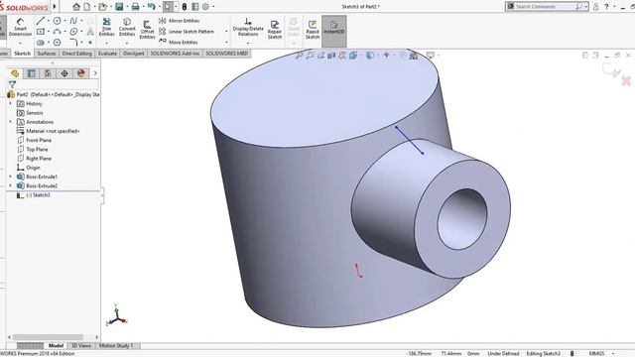This screenshot has width=635, height=357.
Task: Switch to the DimXpert tab
Action: tap(134, 54)
